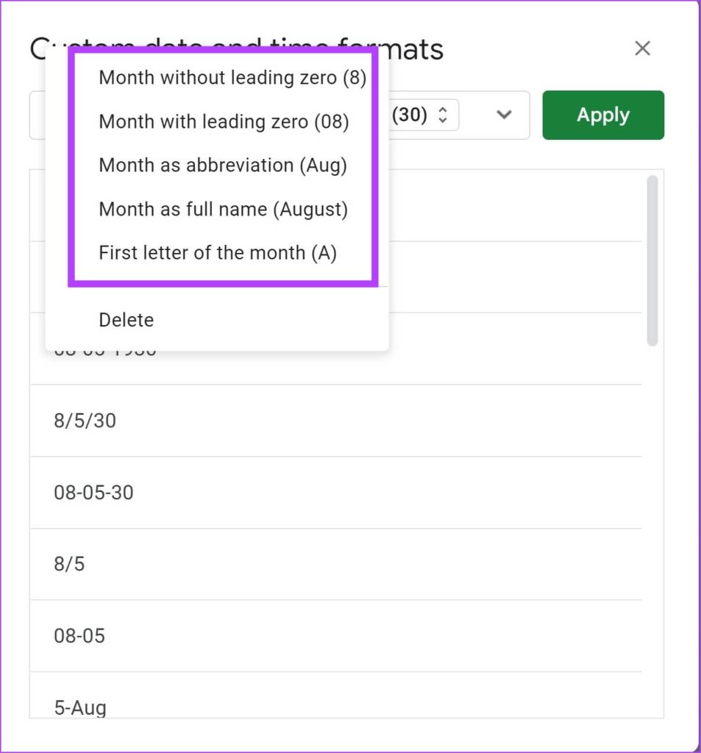Image resolution: width=701 pixels, height=753 pixels.
Task: Pick Month as abbreviation (Aug)
Action: 222,165
